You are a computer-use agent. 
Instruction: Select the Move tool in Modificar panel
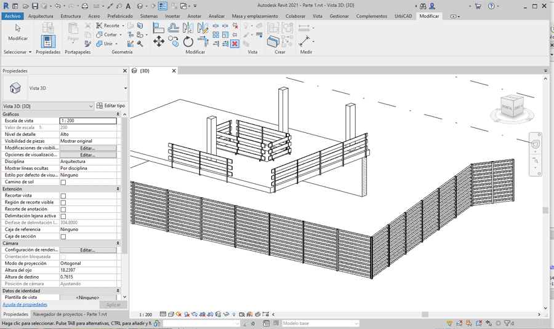[158, 41]
